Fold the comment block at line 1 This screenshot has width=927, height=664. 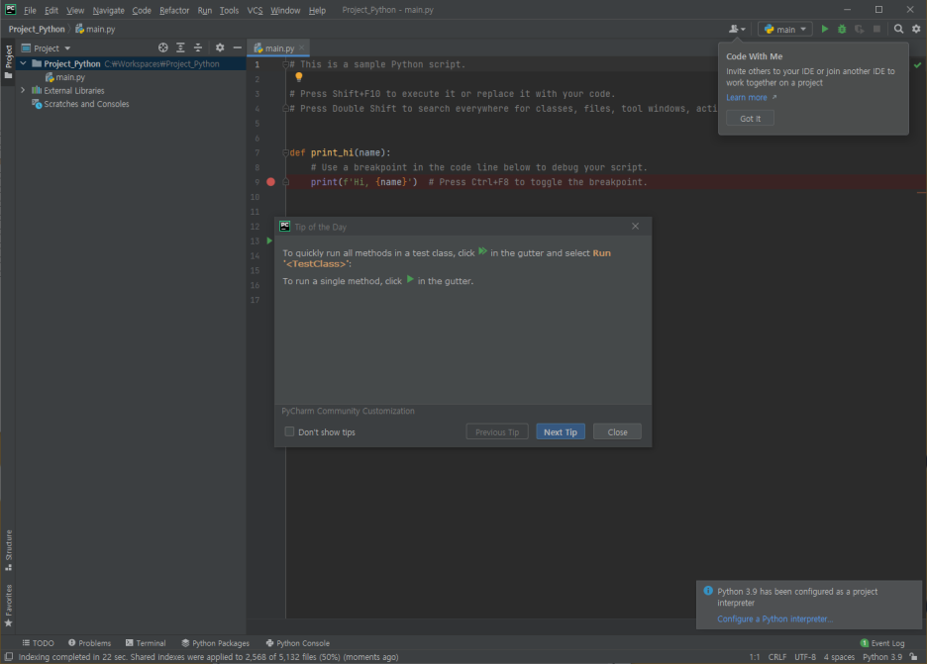pos(285,64)
